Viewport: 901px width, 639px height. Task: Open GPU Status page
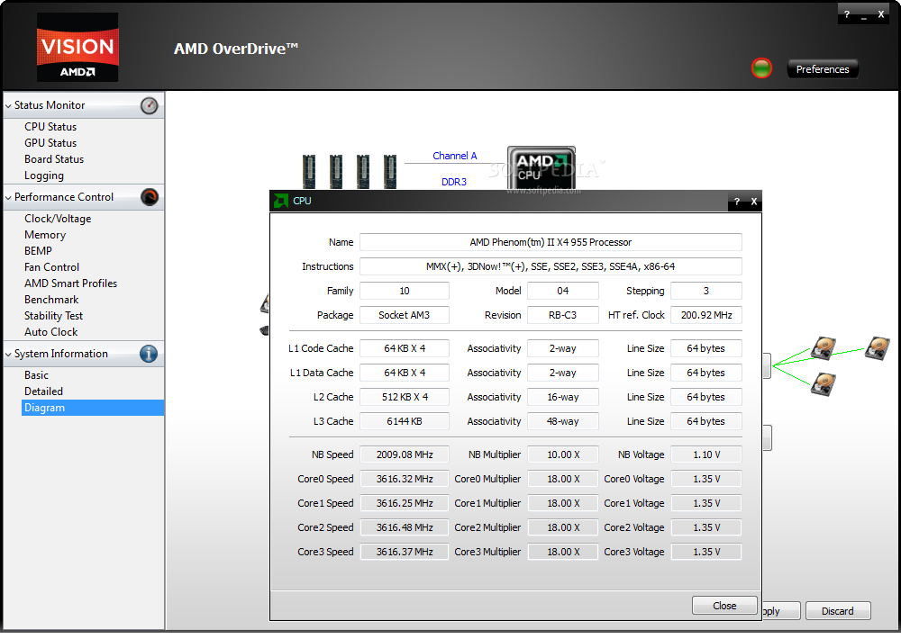coord(50,143)
